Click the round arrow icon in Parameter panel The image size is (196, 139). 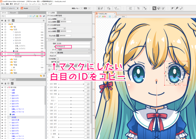click(x=49, y=70)
